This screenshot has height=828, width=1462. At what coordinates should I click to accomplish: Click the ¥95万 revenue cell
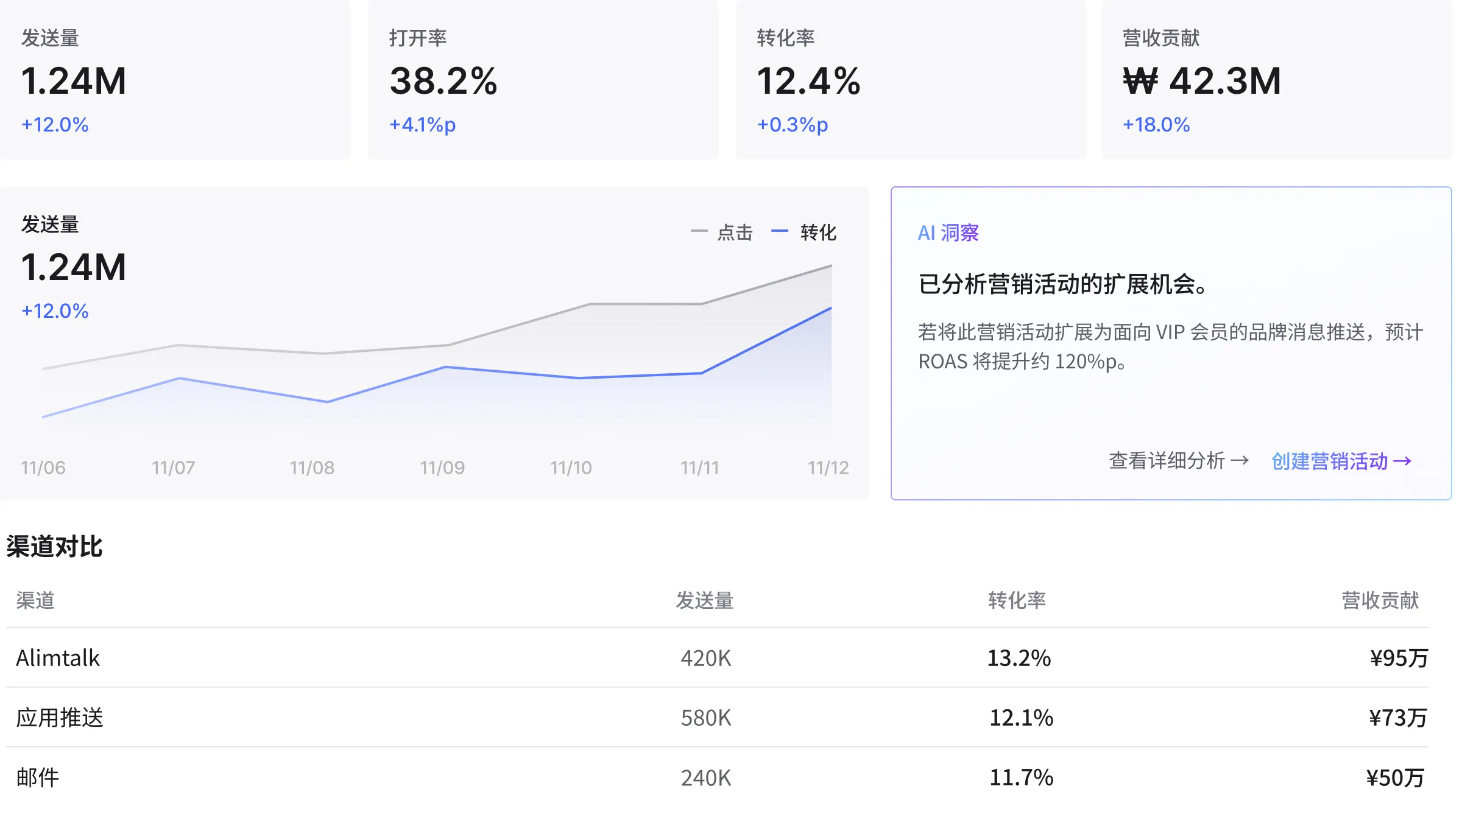[x=1399, y=658]
